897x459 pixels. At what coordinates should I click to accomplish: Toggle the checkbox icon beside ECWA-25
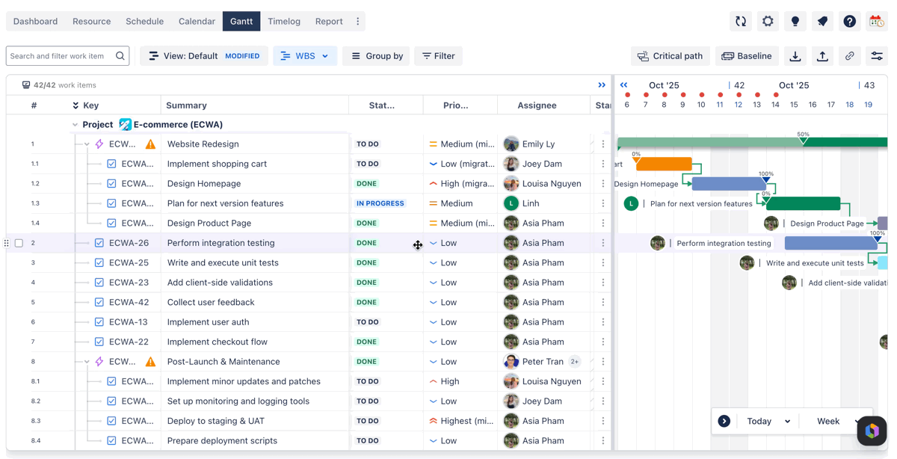(x=99, y=263)
